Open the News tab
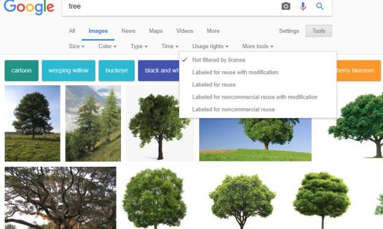 point(128,31)
